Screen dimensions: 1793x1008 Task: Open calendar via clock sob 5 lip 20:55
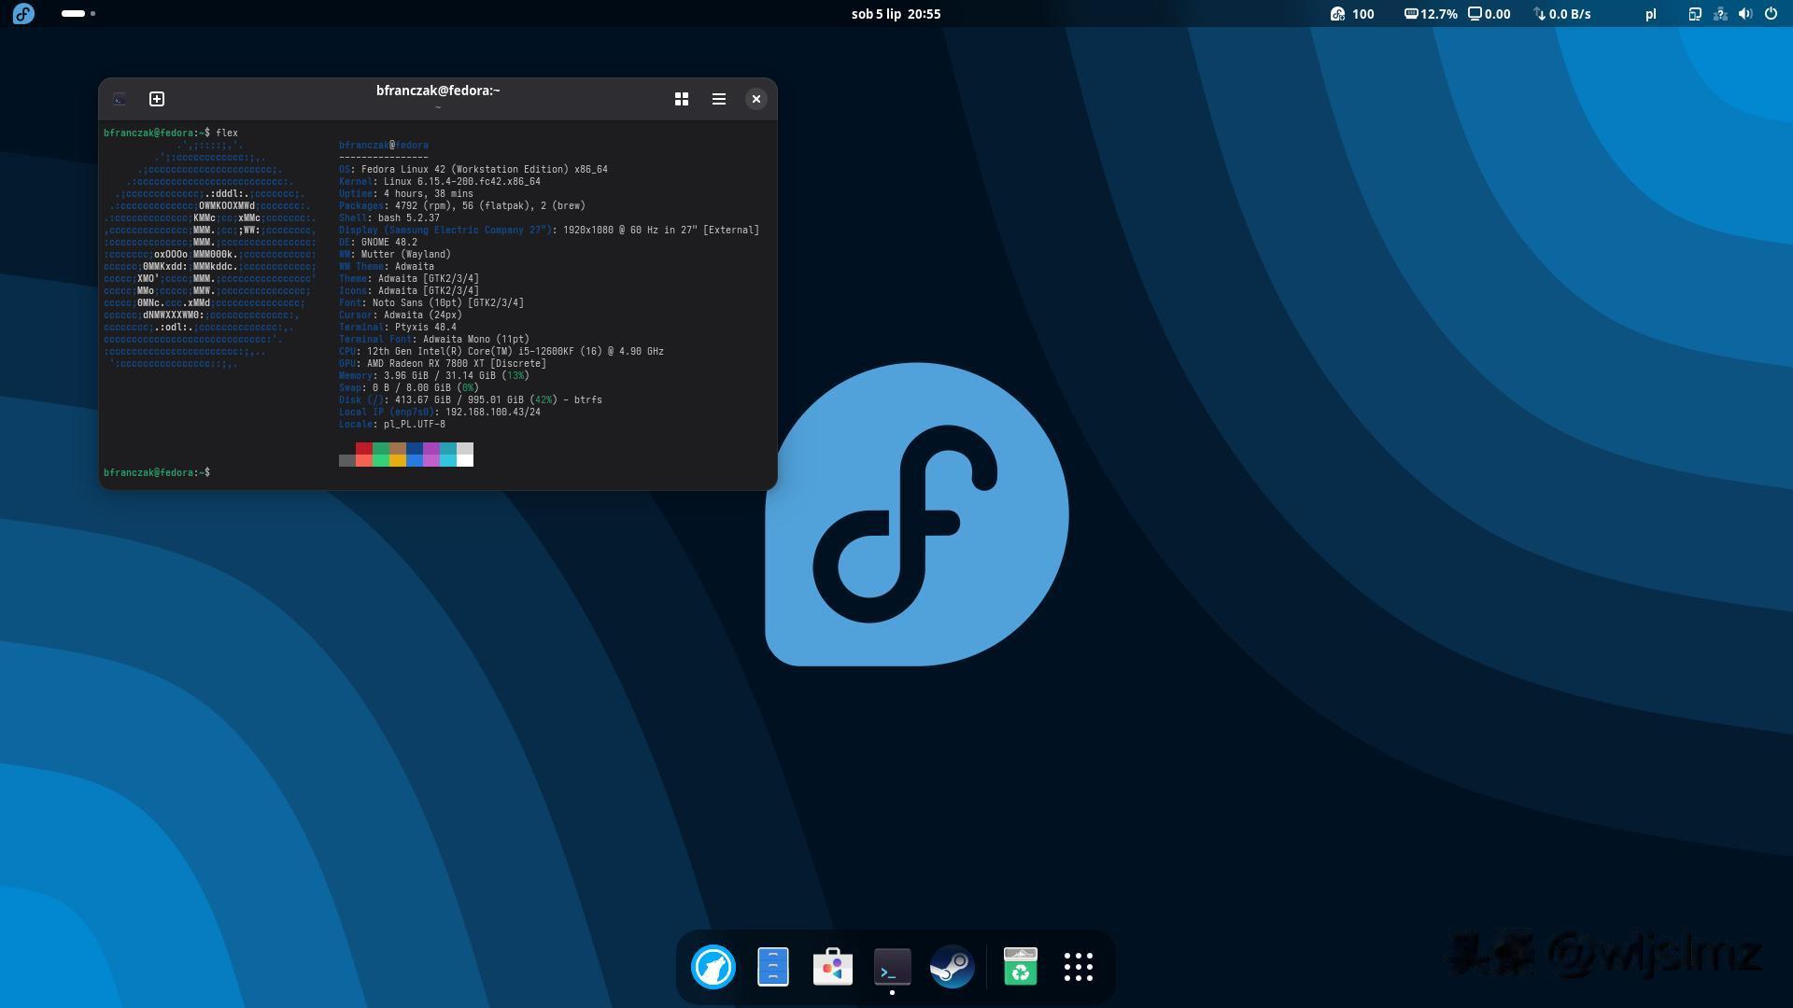tap(896, 14)
